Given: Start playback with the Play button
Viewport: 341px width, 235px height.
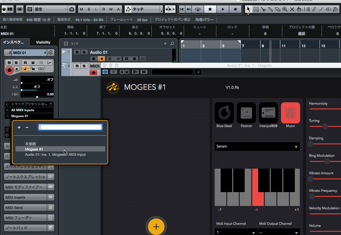Looking at the screenshot, I should (x=223, y=9).
